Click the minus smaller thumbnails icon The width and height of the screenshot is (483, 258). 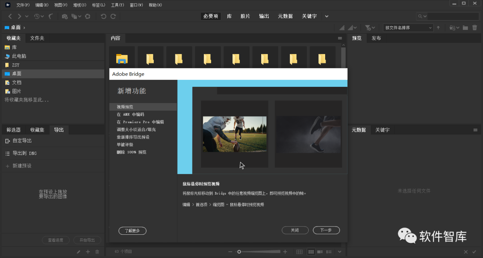(x=230, y=252)
